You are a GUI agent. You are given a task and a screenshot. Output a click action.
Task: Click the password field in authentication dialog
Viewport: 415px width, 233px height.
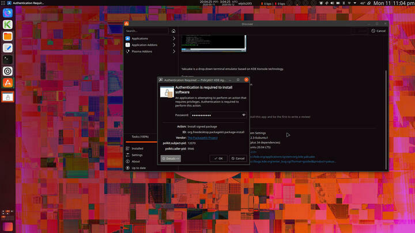tap(218, 115)
